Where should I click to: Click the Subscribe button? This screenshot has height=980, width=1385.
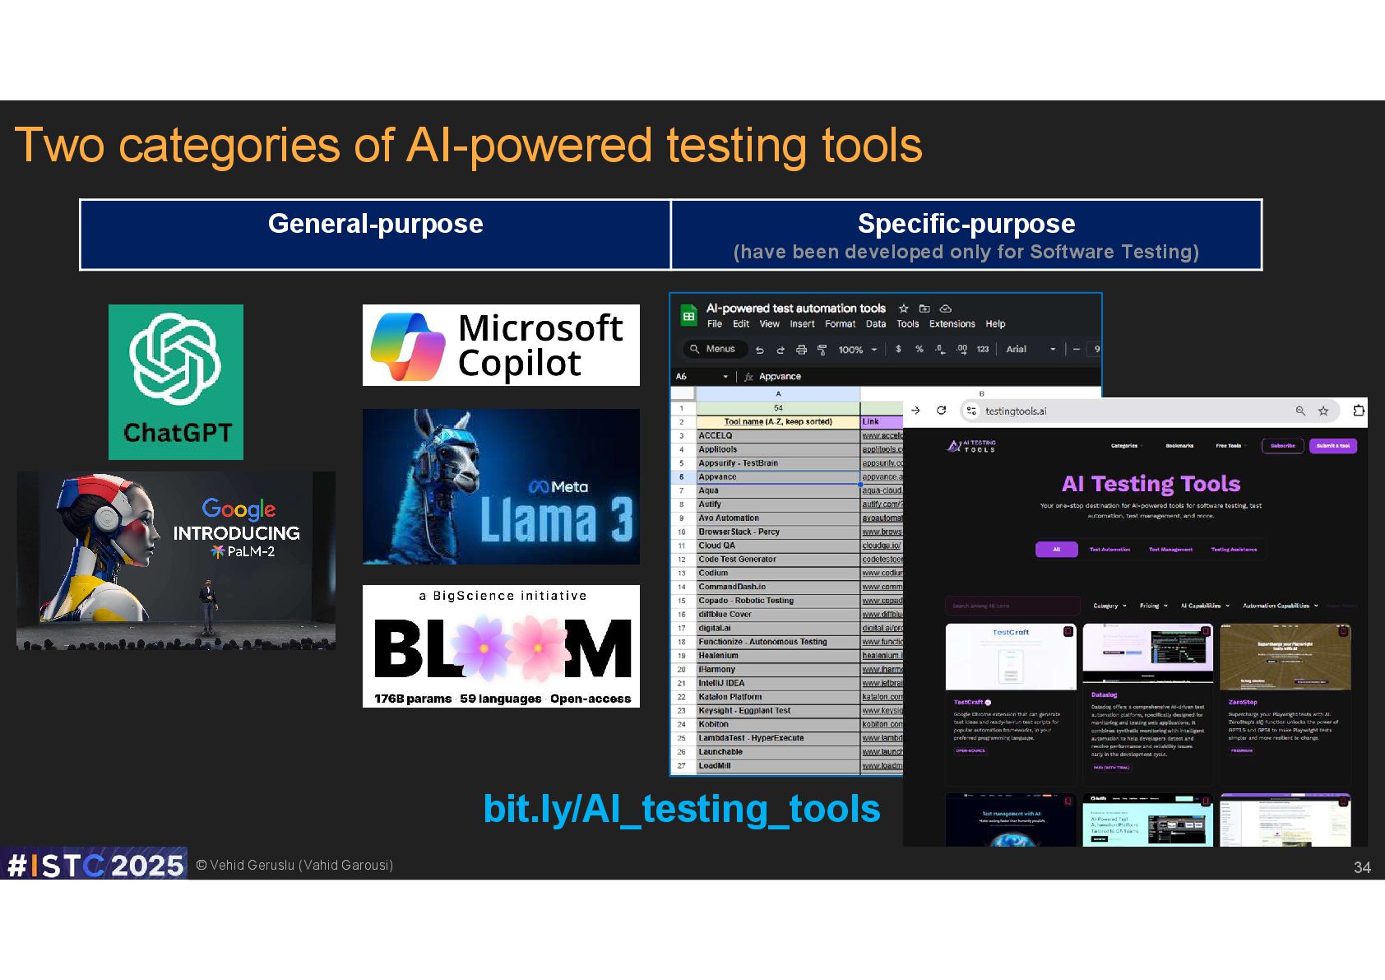[1282, 446]
